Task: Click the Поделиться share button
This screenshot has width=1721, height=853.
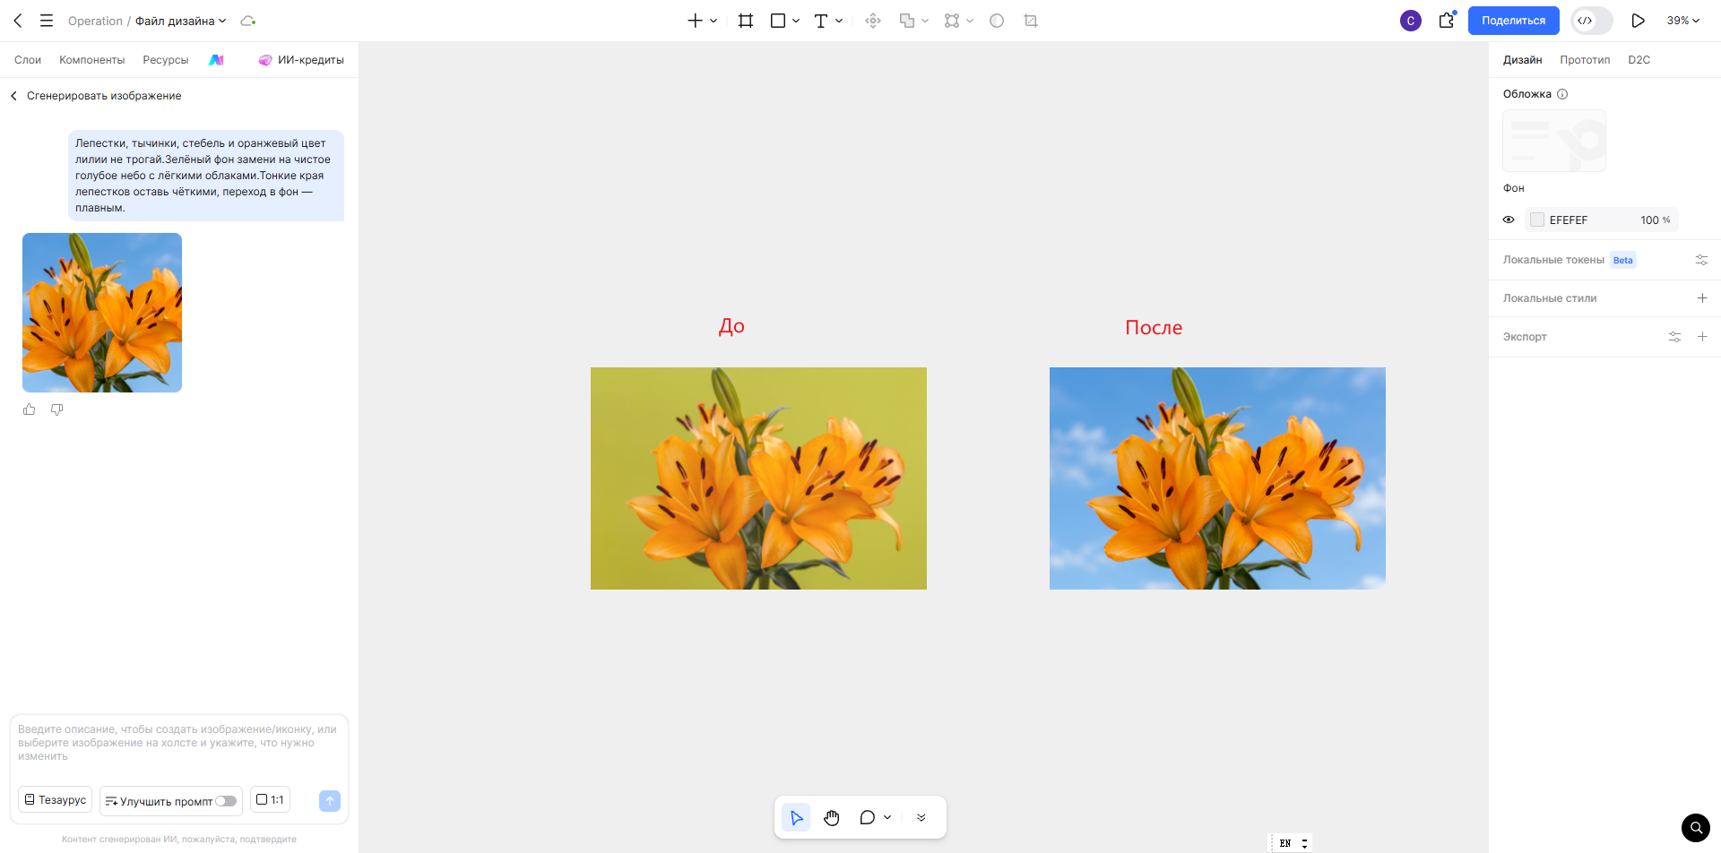Action: click(x=1513, y=21)
